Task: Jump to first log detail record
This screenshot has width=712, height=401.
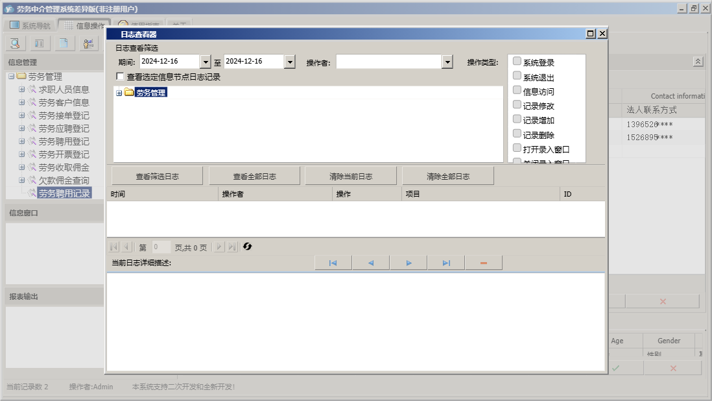Action: point(333,263)
